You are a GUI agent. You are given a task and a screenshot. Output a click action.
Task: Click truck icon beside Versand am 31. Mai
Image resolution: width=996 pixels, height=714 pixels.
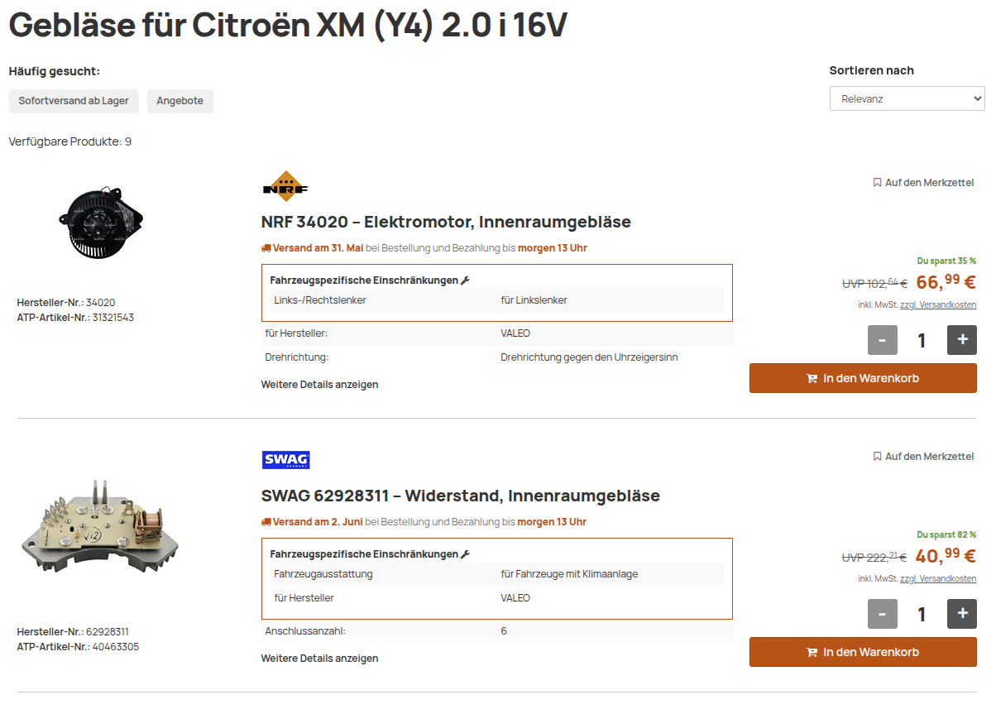[266, 248]
